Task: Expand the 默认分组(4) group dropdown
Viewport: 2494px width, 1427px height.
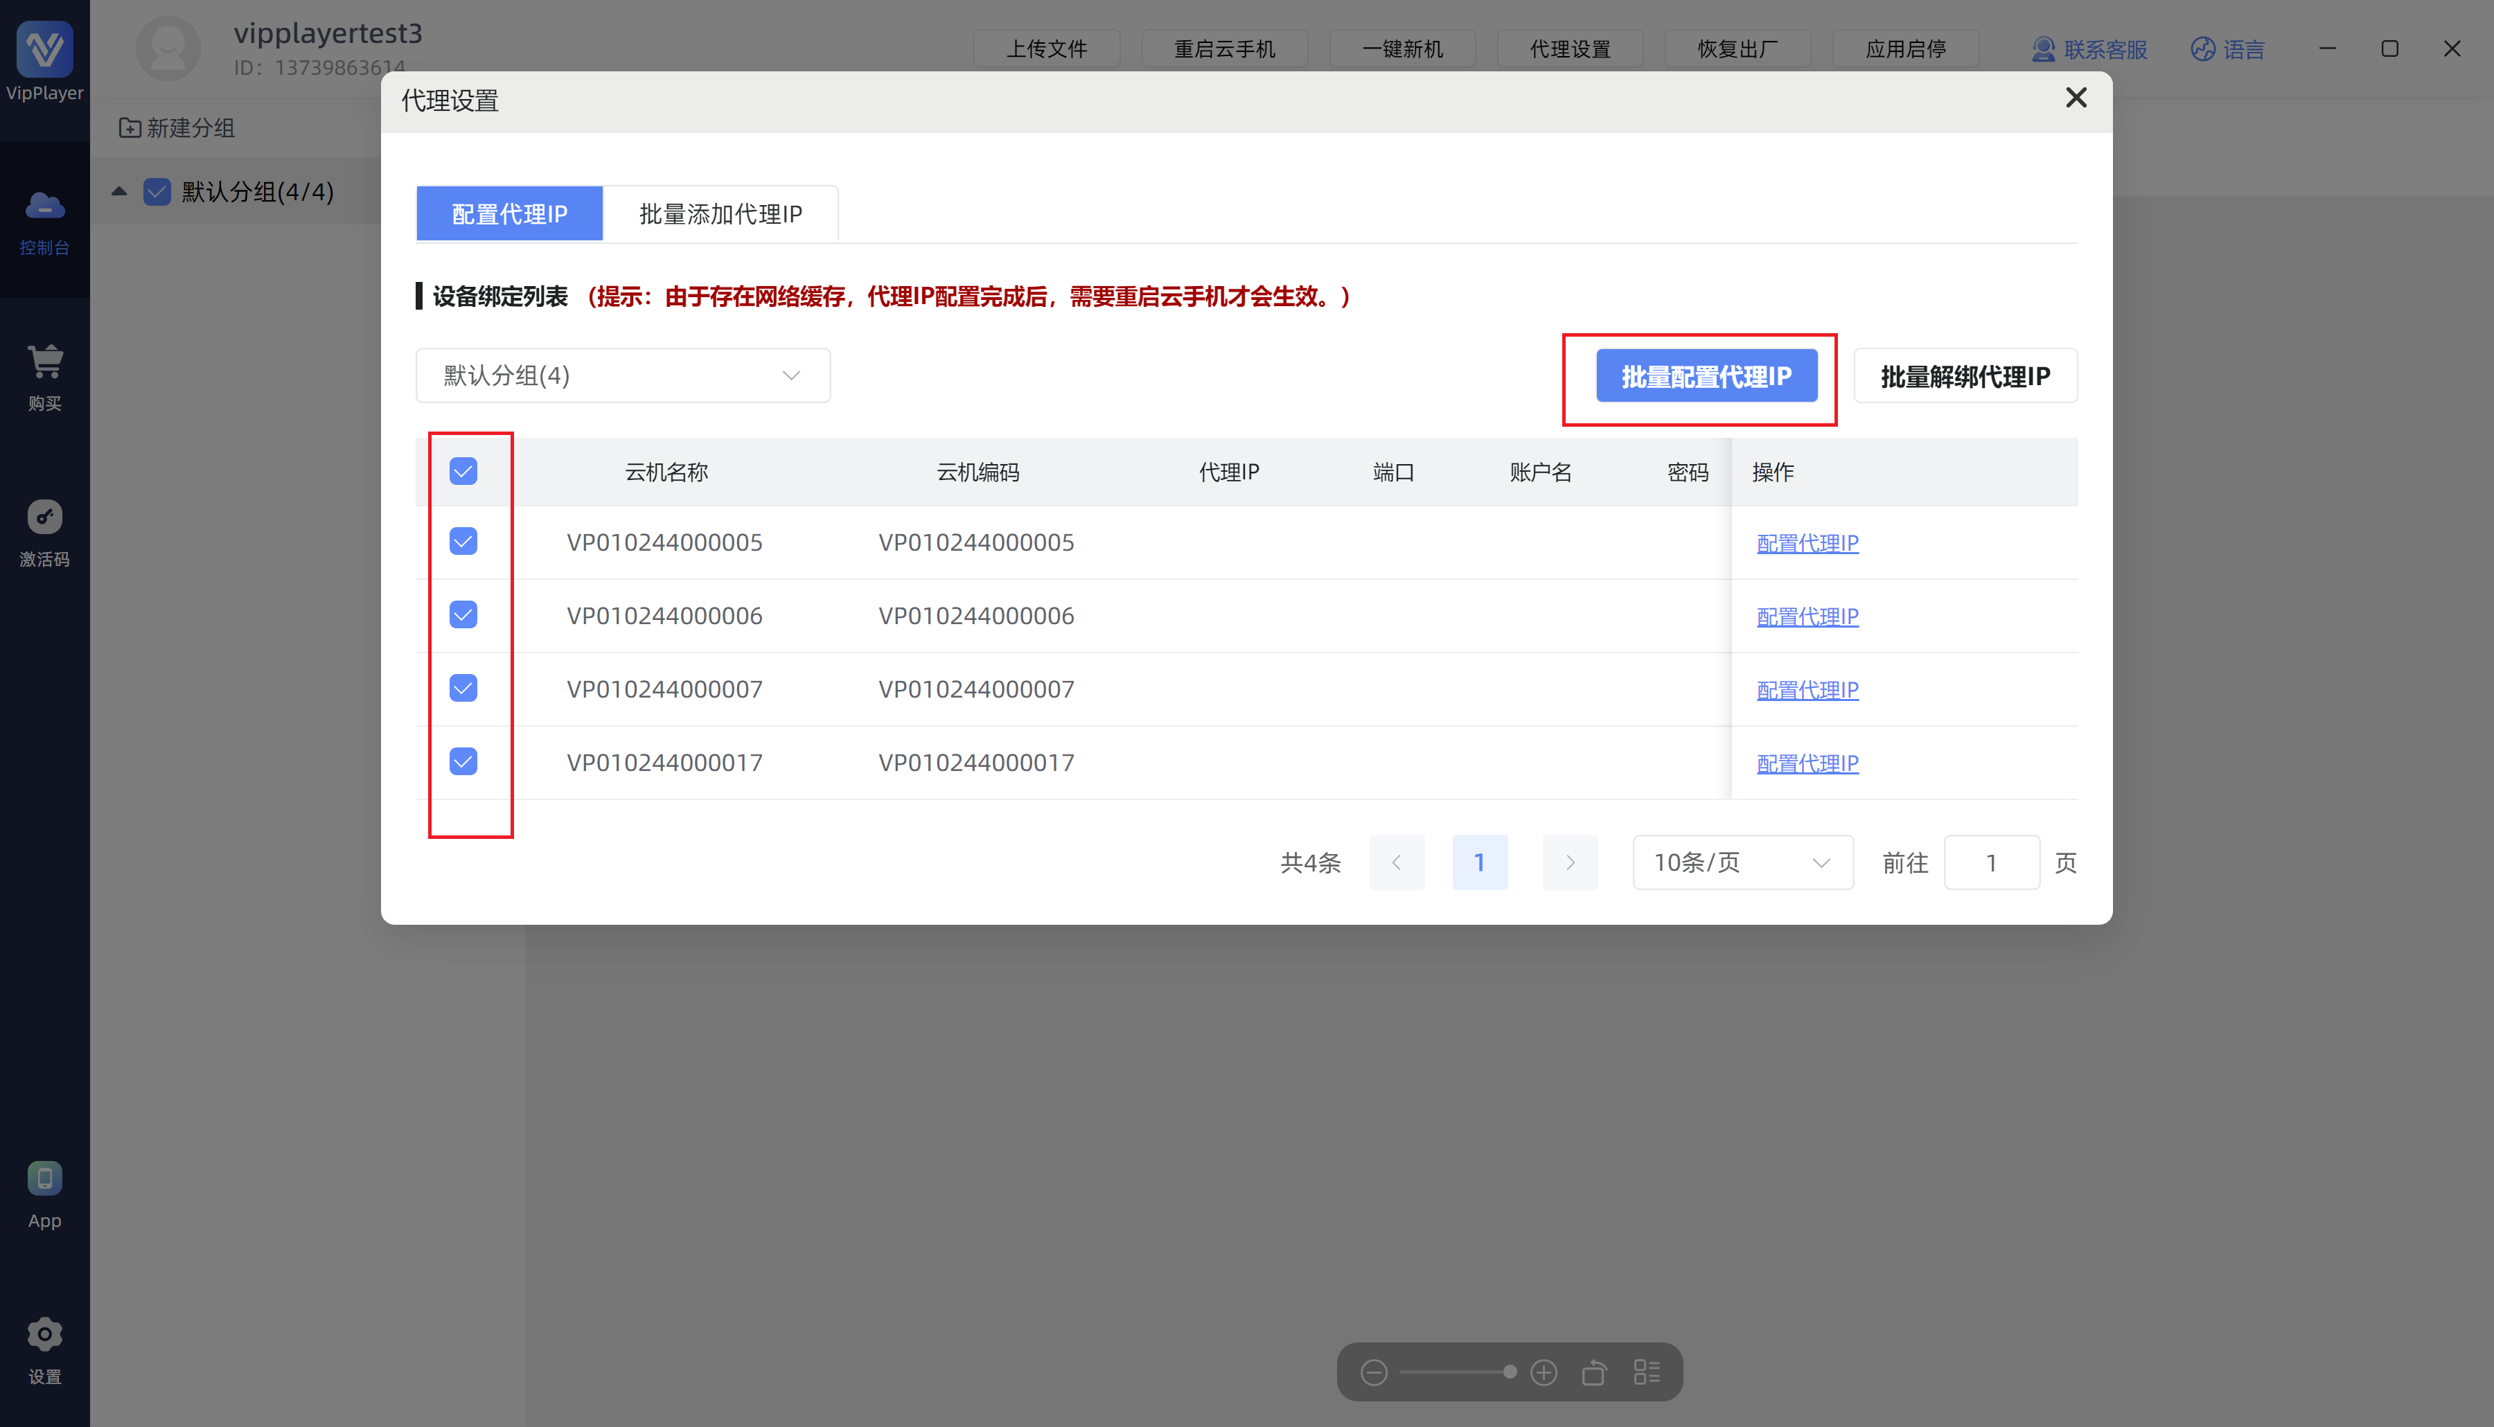Action: pos(622,375)
